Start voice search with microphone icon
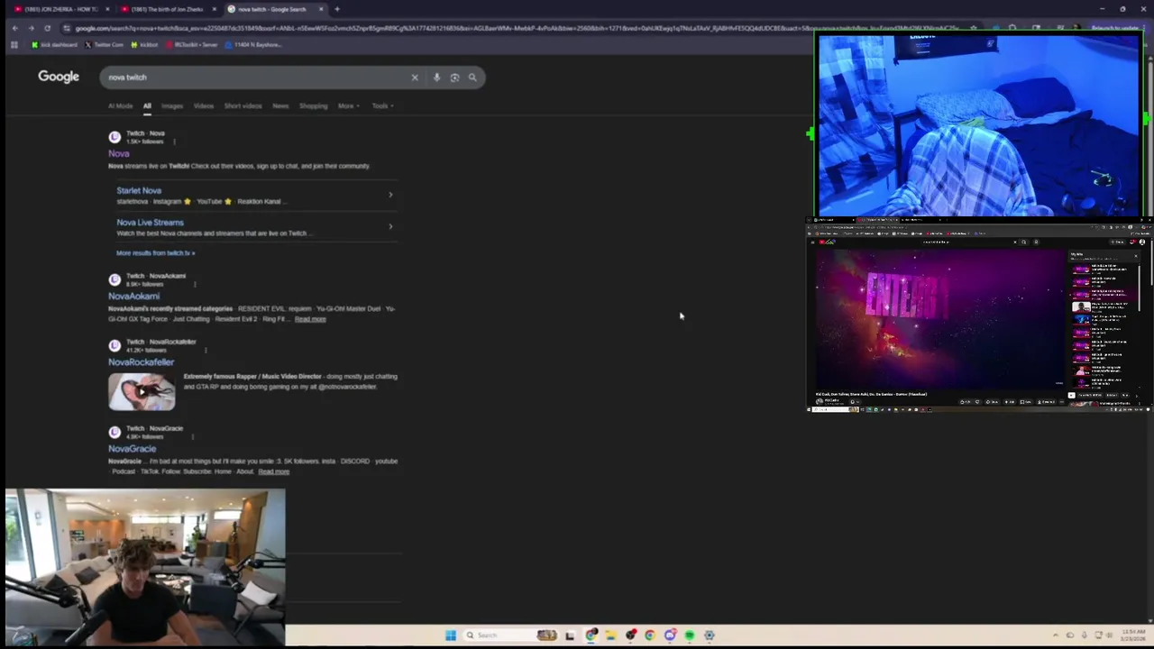 pos(436,78)
